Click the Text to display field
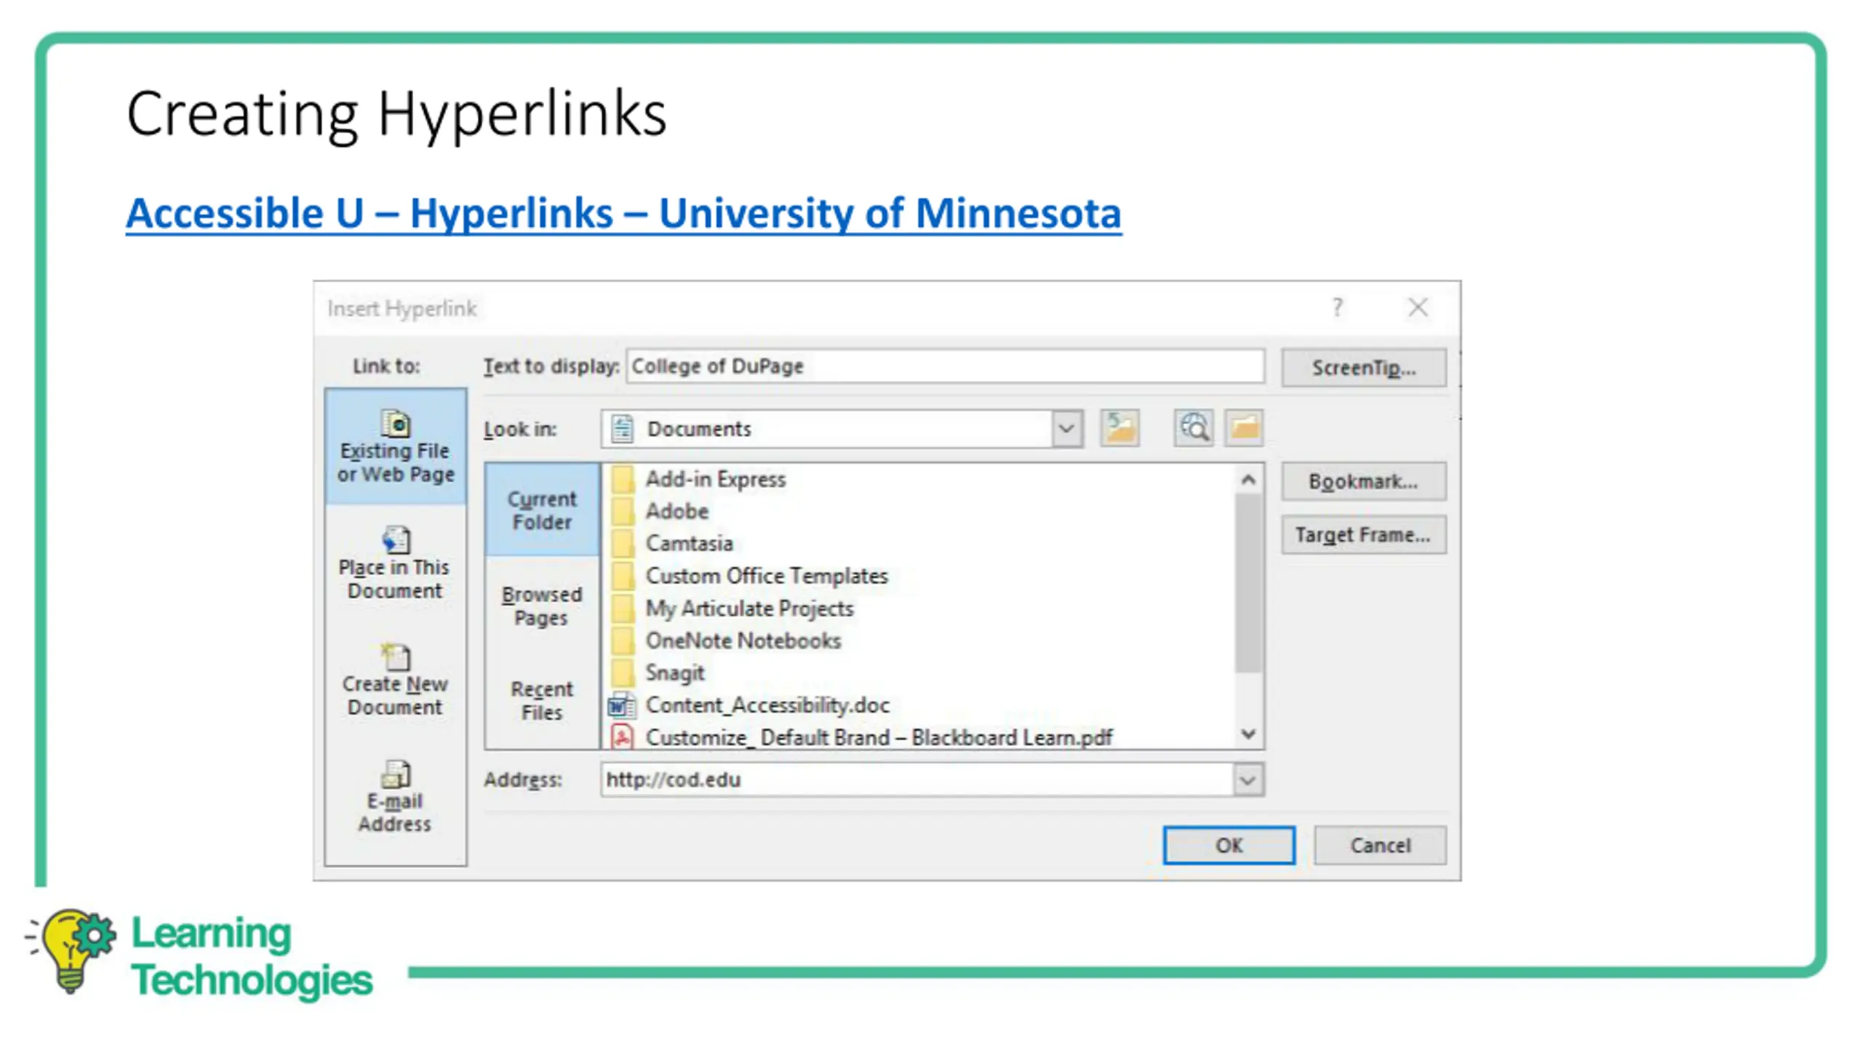Screen dimensions: 1862x1047 [945, 366]
